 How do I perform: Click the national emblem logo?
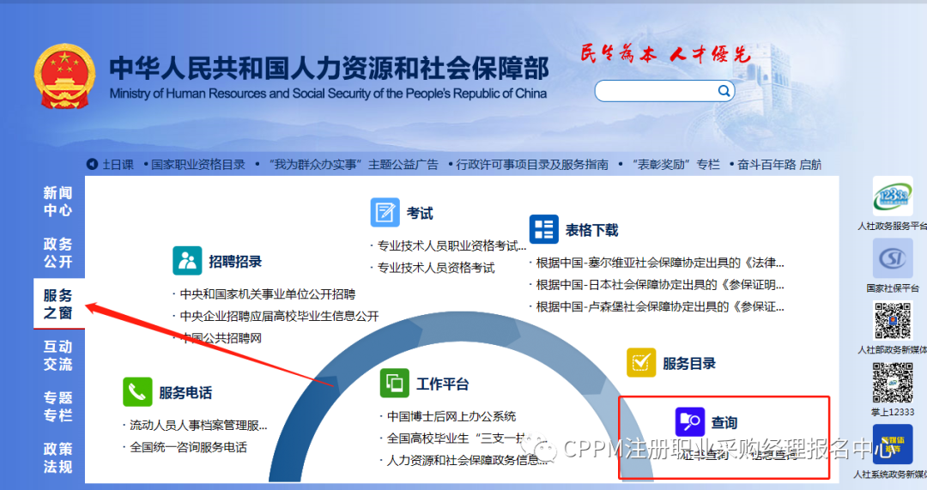coord(64,77)
